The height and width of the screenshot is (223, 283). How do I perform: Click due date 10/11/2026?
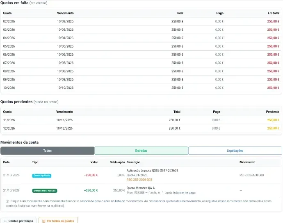64,120
